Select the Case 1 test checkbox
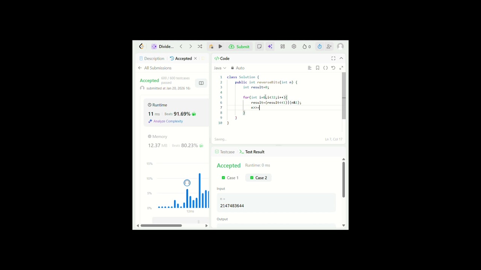This screenshot has height=270, width=481. pyautogui.click(x=223, y=178)
